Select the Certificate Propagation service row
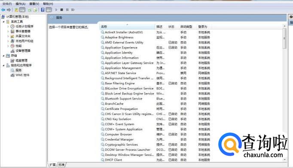Viewport: 293px width, 168px height. tap(156, 109)
